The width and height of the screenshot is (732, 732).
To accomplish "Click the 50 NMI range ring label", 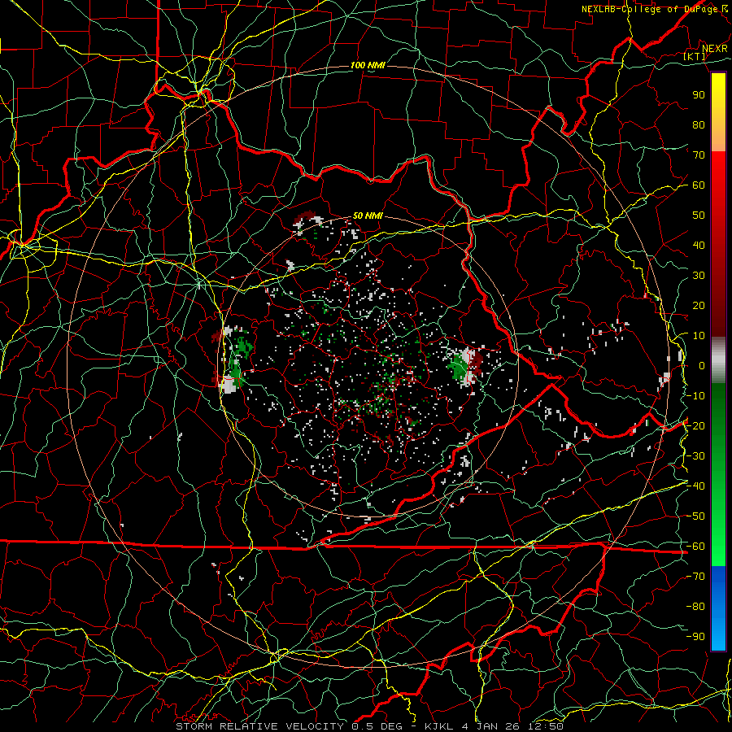I will (x=368, y=216).
